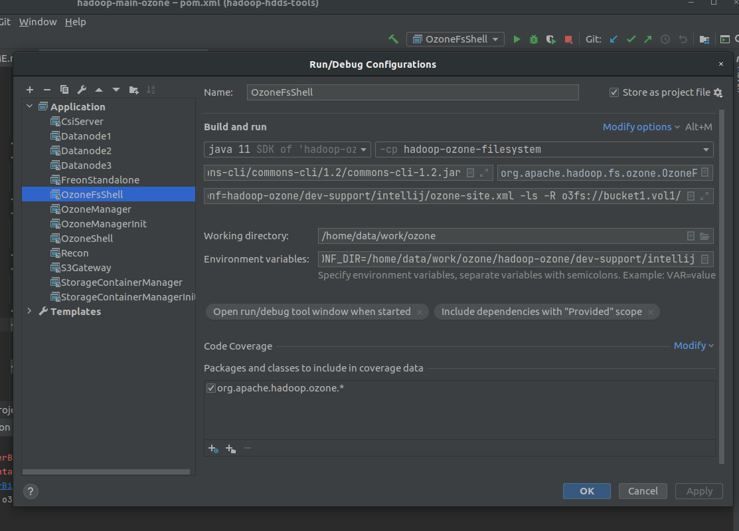The image size is (739, 531).
Task: Push changes with the green Git arrow
Action: [x=647, y=39]
